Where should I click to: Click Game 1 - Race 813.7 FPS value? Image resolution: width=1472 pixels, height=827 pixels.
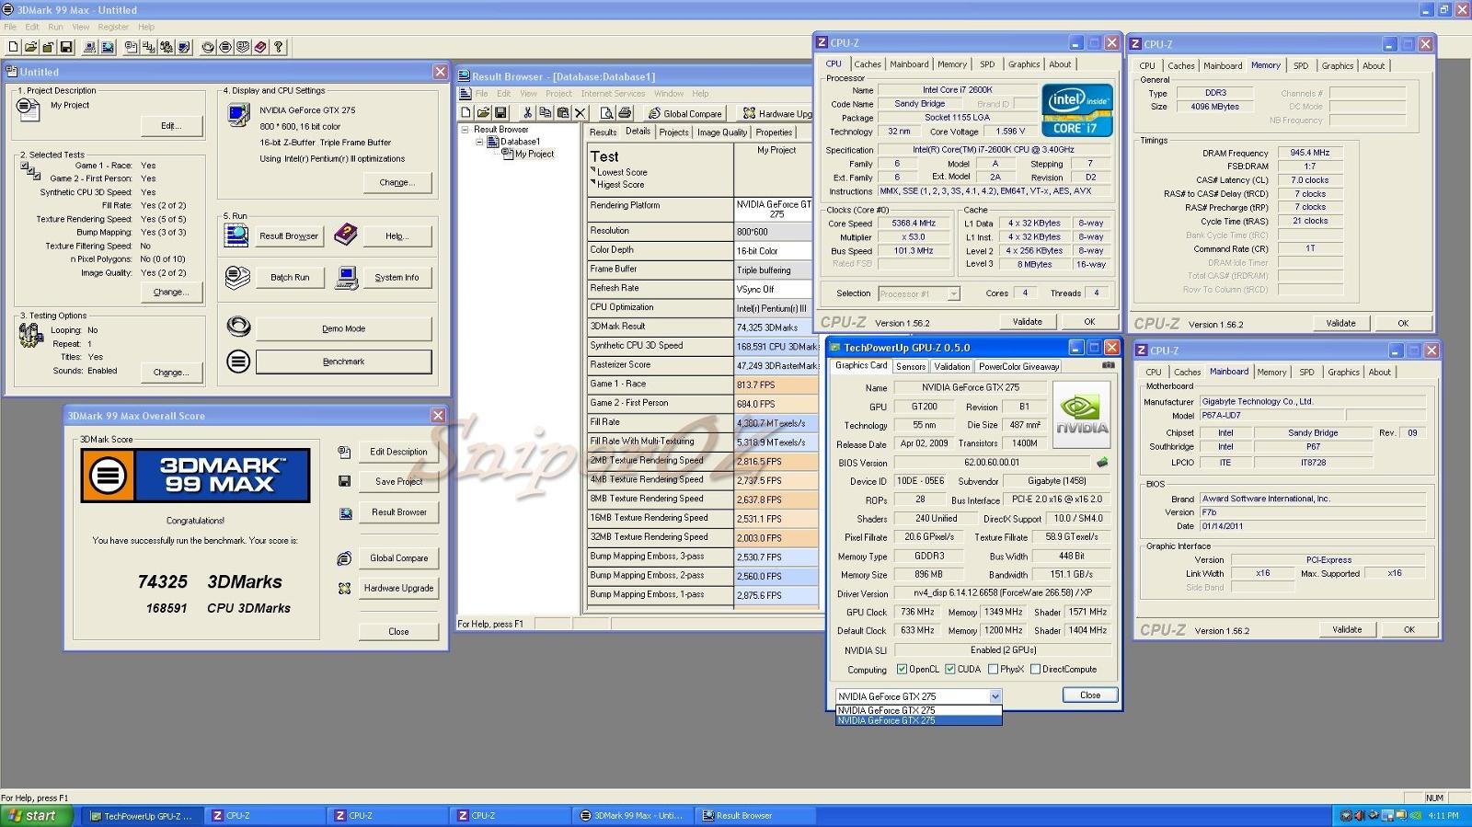pos(776,385)
